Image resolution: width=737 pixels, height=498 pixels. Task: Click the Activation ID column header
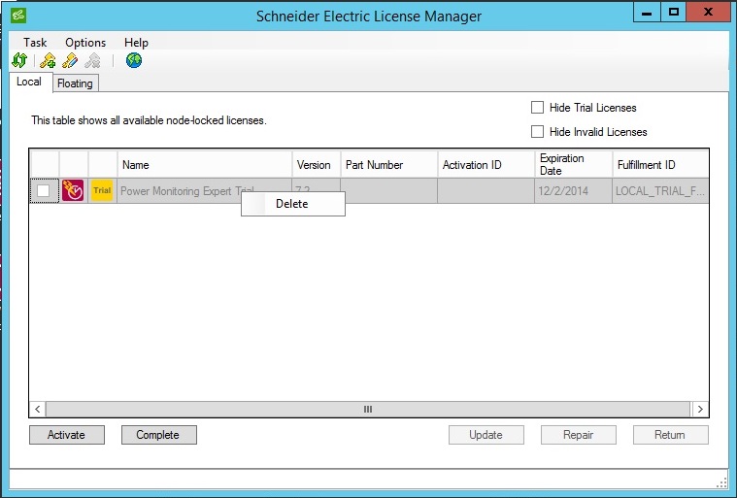(486, 164)
